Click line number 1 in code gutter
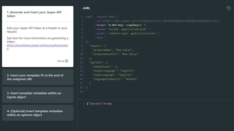234x131 pixels. coord(82,17)
